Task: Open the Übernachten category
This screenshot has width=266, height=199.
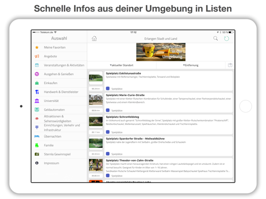Action: 59,136
